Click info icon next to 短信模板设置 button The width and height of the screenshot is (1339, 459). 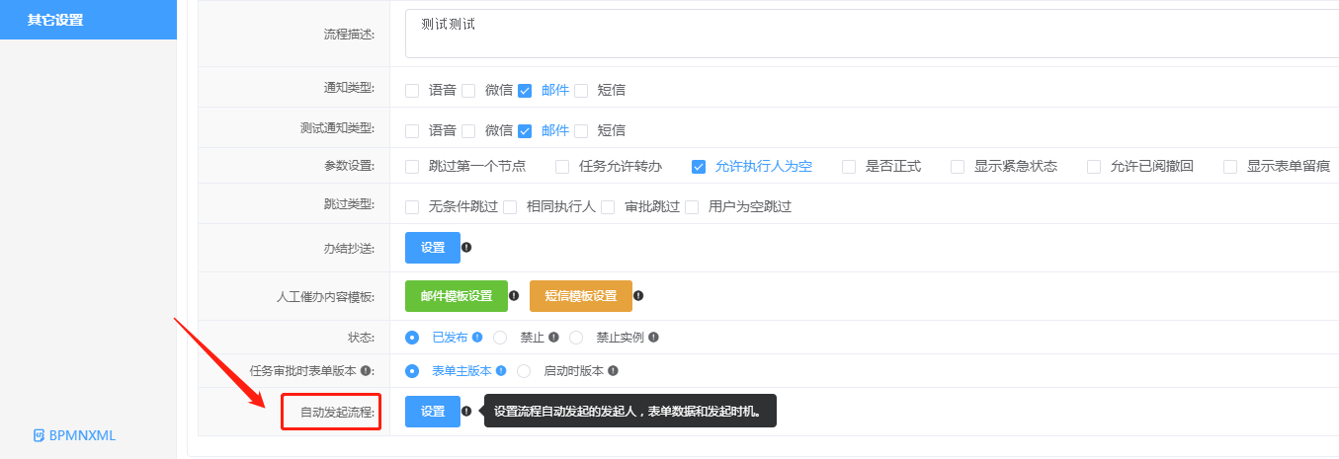click(x=638, y=295)
